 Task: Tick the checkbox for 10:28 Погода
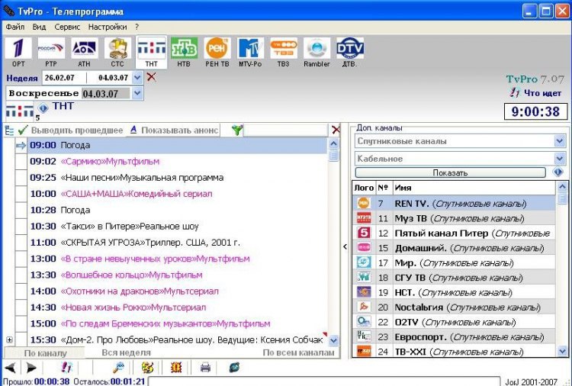point(21,210)
